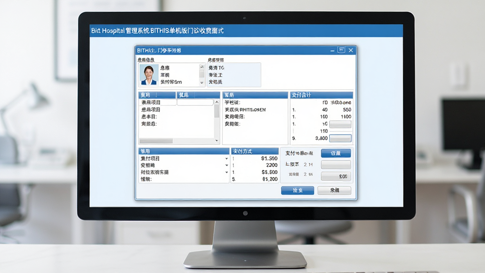Click the value 550 in the totals panel
This screenshot has height=273, width=485.
(347, 109)
